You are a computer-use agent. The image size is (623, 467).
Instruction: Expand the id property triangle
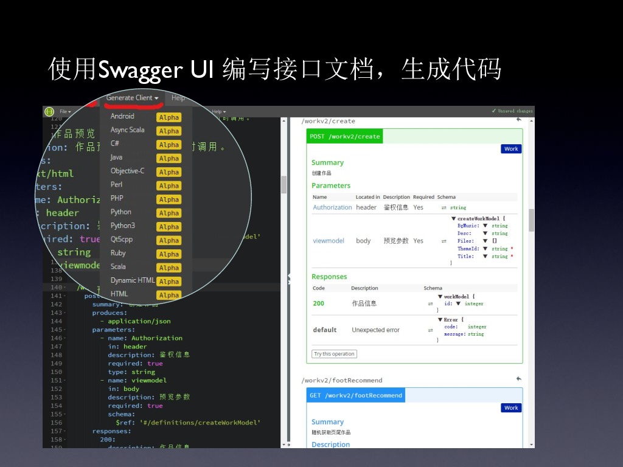(x=458, y=303)
